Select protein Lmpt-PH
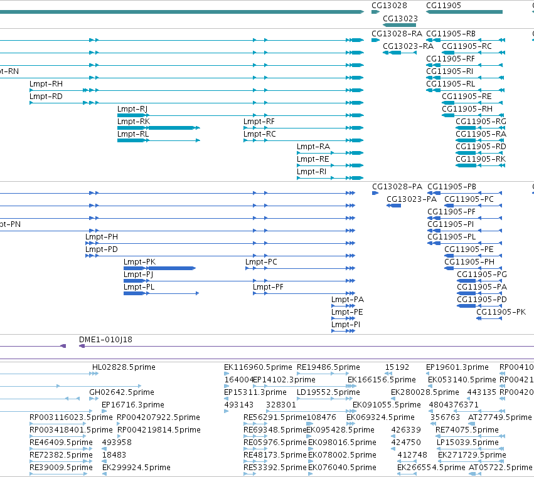This screenshot has height=477, width=534. pos(102,237)
